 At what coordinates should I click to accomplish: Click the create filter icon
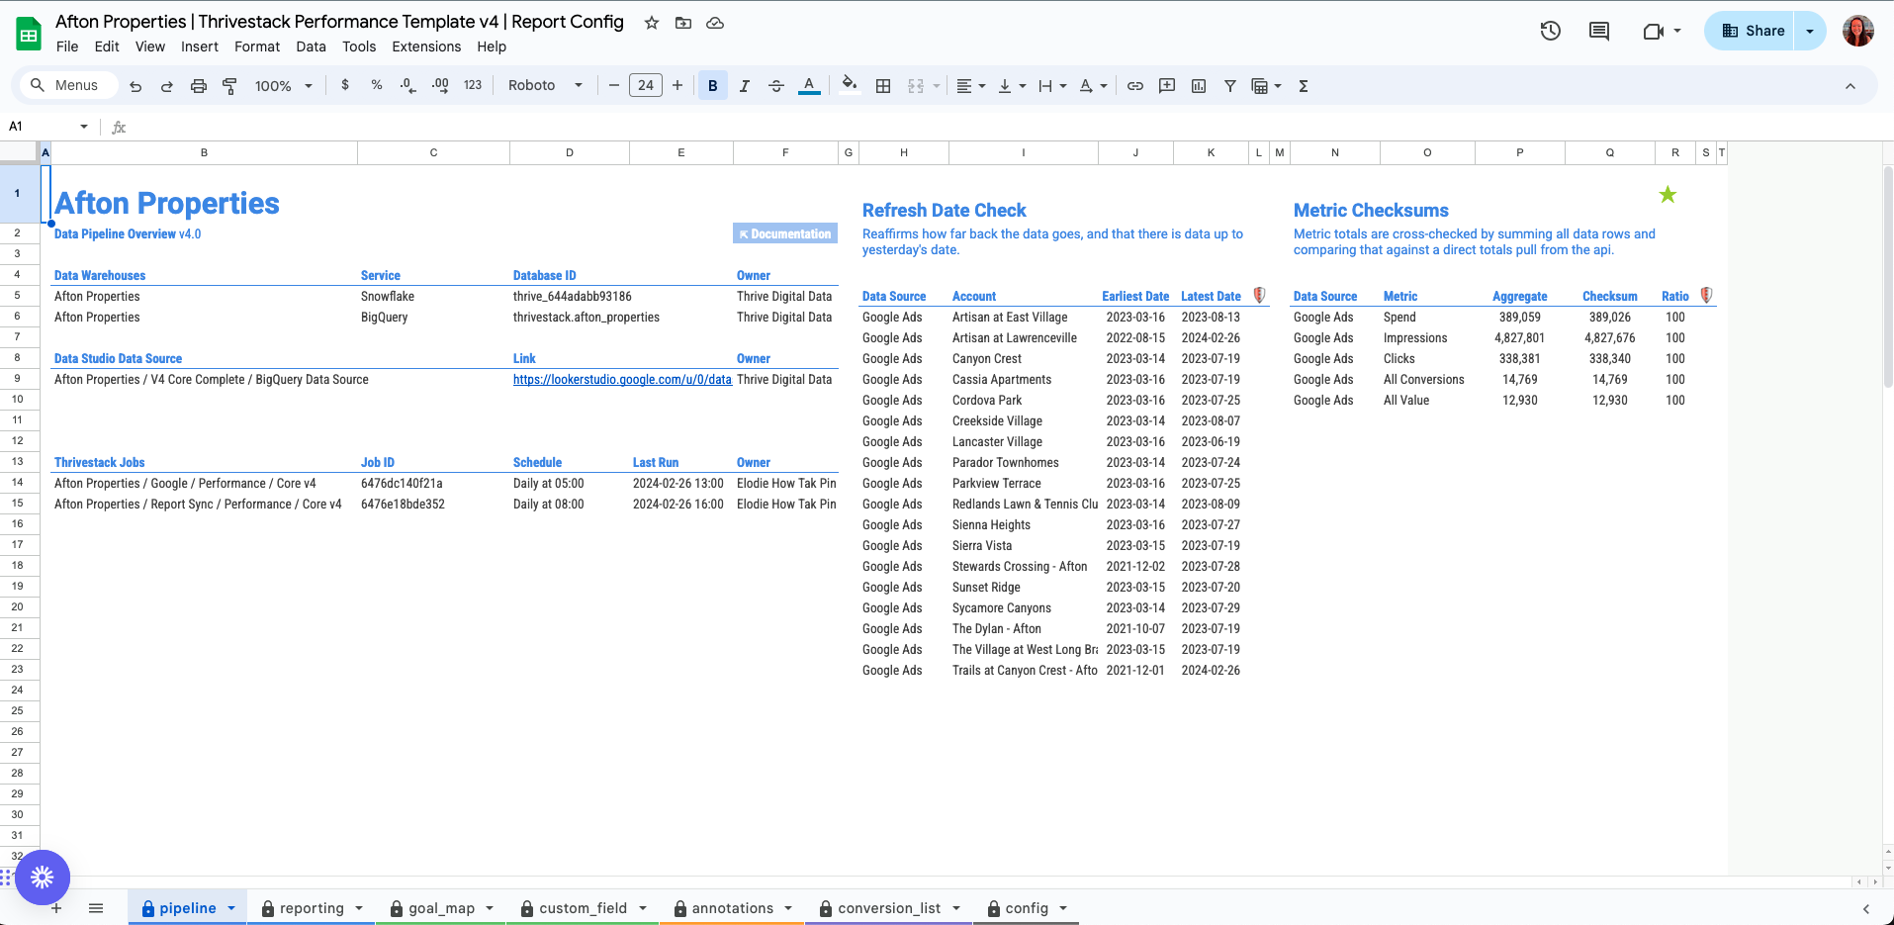(x=1229, y=86)
